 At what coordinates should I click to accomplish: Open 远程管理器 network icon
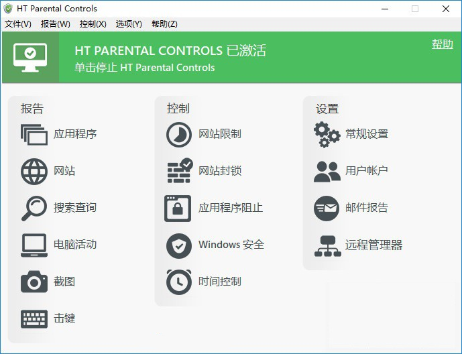coord(327,246)
